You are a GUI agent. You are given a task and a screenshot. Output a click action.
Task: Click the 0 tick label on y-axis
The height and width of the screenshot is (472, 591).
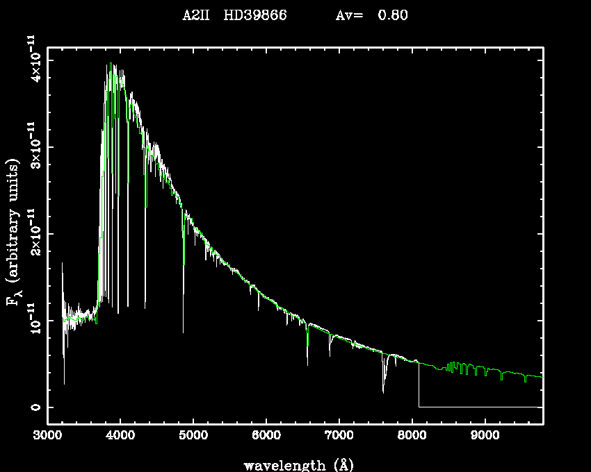(33, 407)
